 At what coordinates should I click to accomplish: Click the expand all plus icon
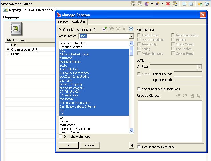pyautogui.click(x=184, y=4)
